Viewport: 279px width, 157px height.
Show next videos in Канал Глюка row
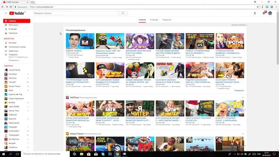[x=245, y=146]
